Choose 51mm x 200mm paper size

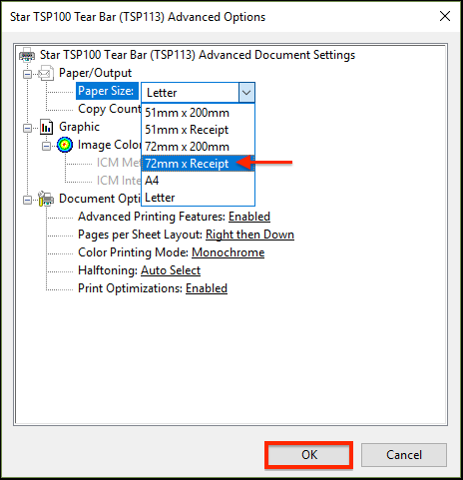click(x=198, y=113)
